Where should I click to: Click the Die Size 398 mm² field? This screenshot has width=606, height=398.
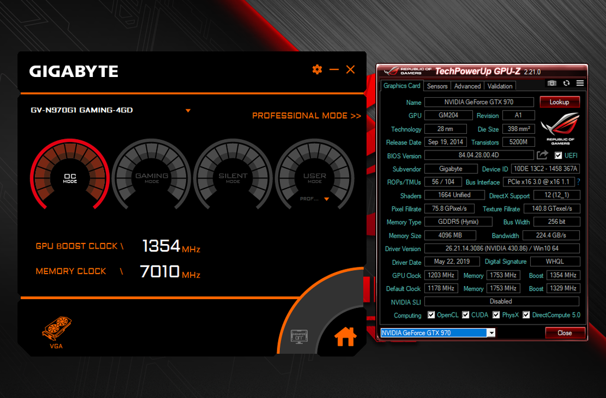click(x=518, y=129)
